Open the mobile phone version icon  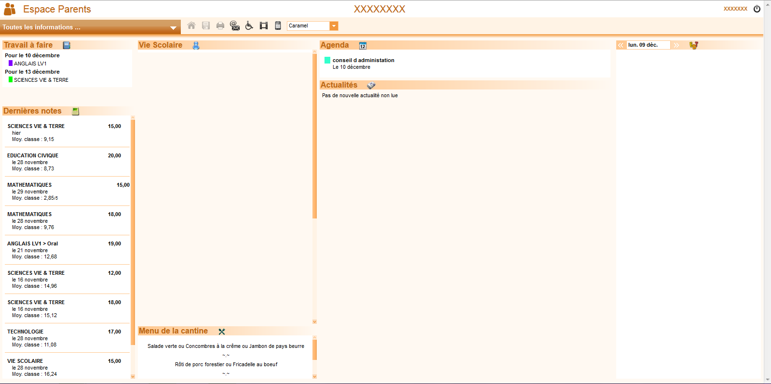[x=278, y=26]
